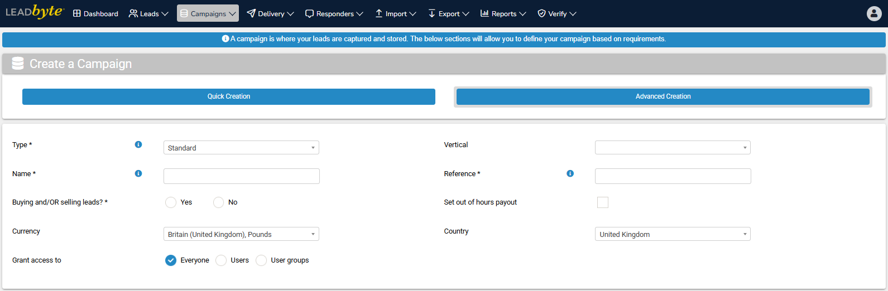Click the Verify shield icon
The width and height of the screenshot is (888, 291).
[x=541, y=13]
